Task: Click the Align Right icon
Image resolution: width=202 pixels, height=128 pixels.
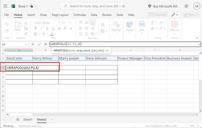Action: pyautogui.click(x=93, y=28)
